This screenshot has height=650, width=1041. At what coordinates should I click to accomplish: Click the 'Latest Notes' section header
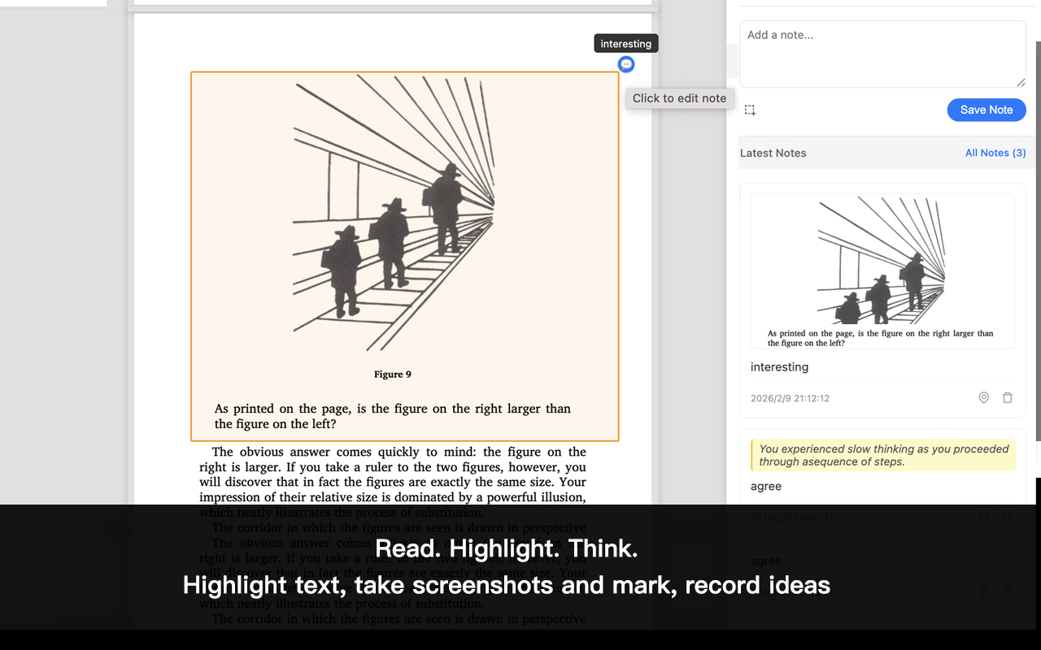coord(773,153)
